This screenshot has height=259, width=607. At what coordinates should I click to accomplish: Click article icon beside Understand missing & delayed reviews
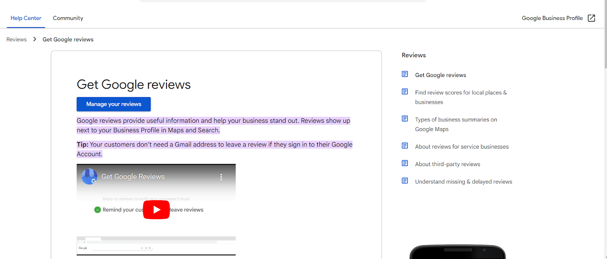click(x=405, y=181)
